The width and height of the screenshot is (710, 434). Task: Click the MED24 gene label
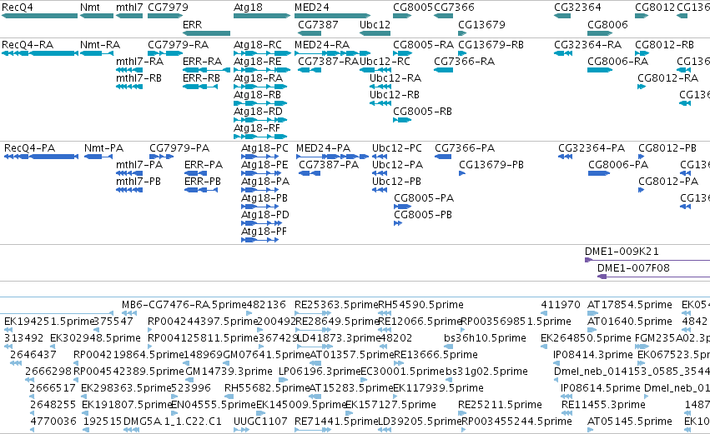click(312, 7)
